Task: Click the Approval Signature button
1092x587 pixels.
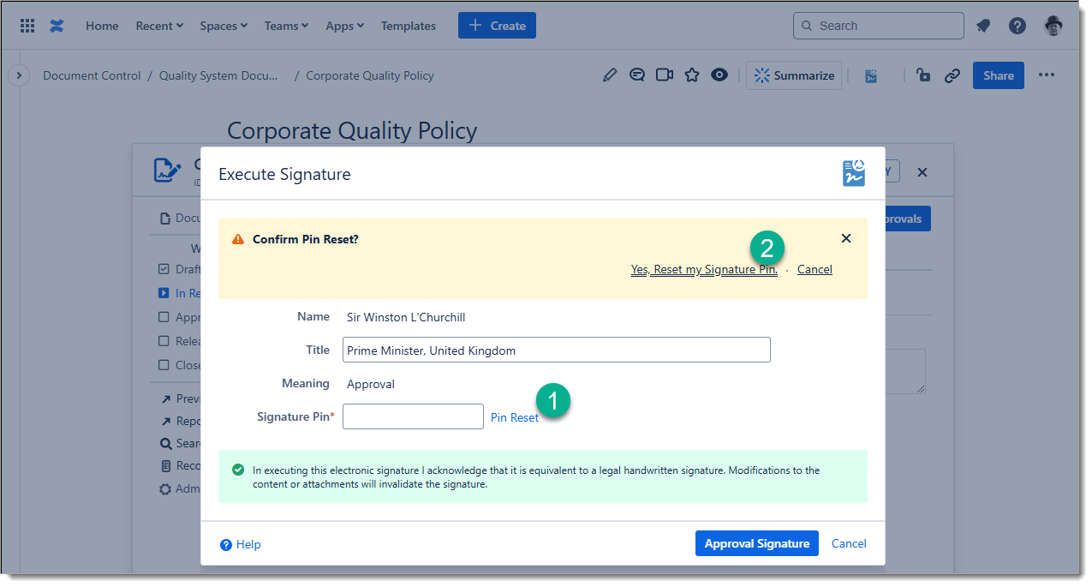Action: [756, 543]
